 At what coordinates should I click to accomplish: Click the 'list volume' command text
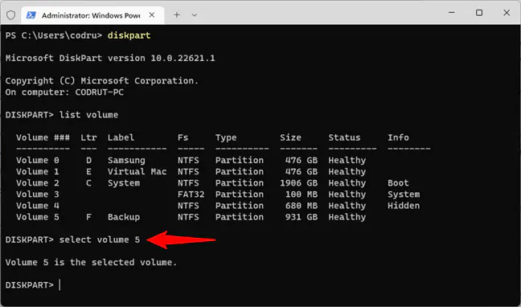[x=88, y=115]
